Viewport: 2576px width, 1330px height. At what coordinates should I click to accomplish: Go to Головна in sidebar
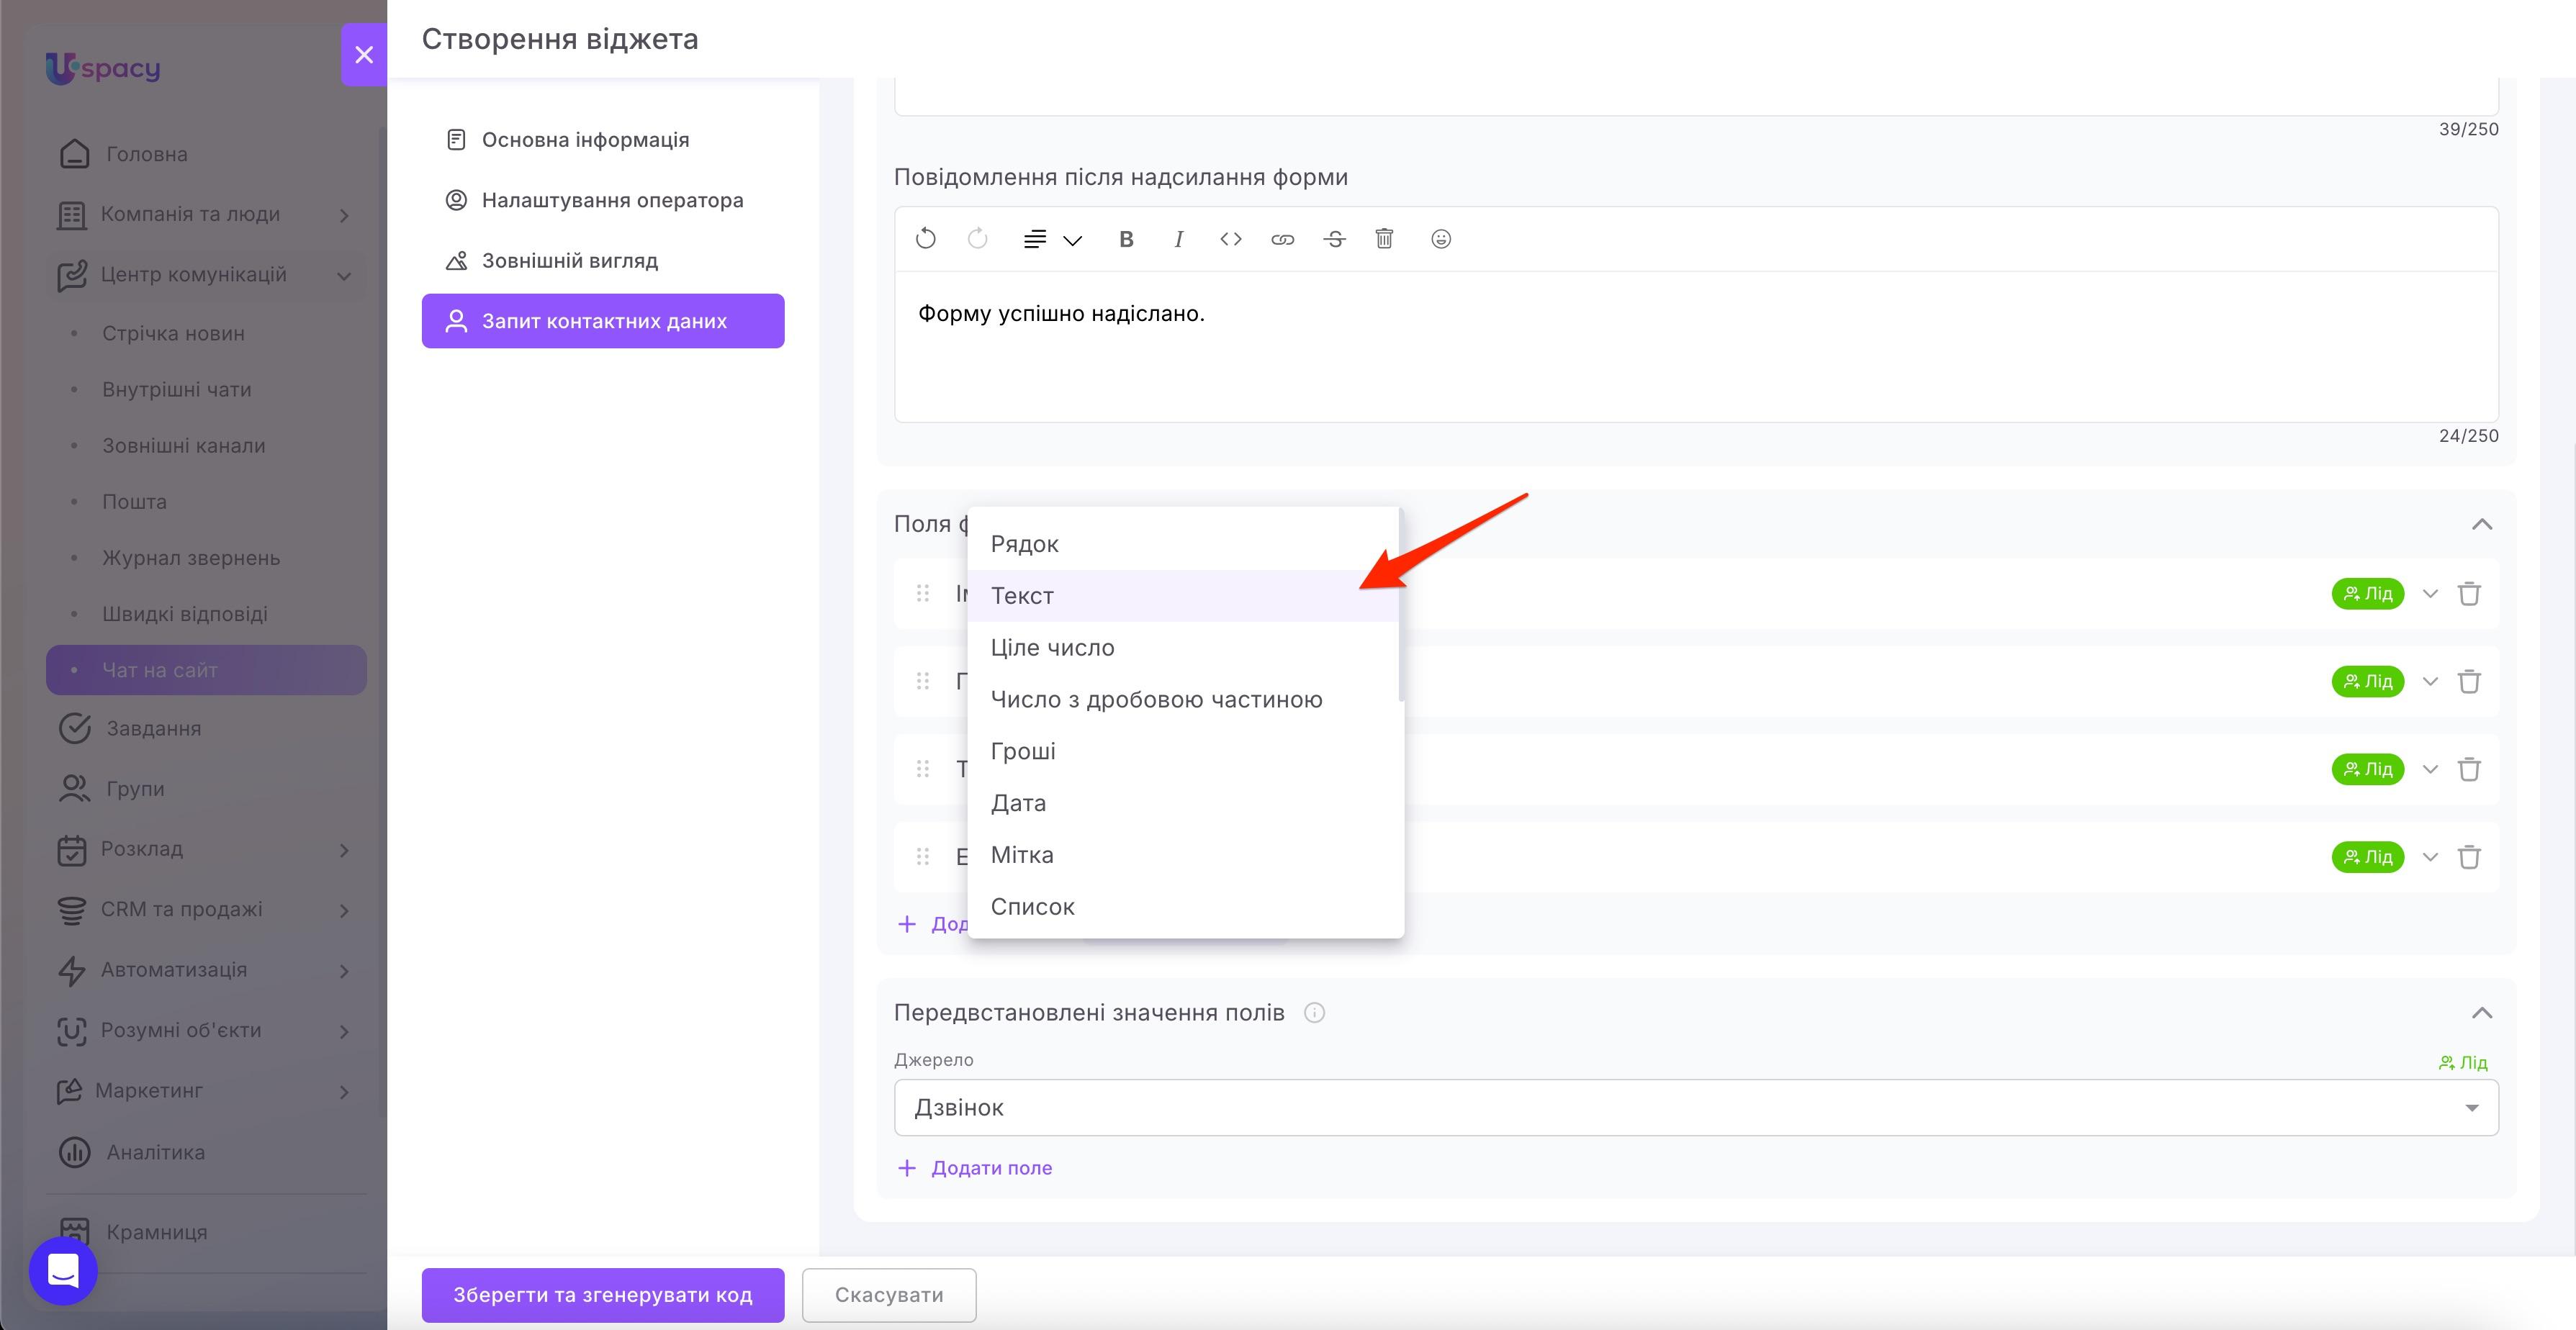[x=206, y=154]
